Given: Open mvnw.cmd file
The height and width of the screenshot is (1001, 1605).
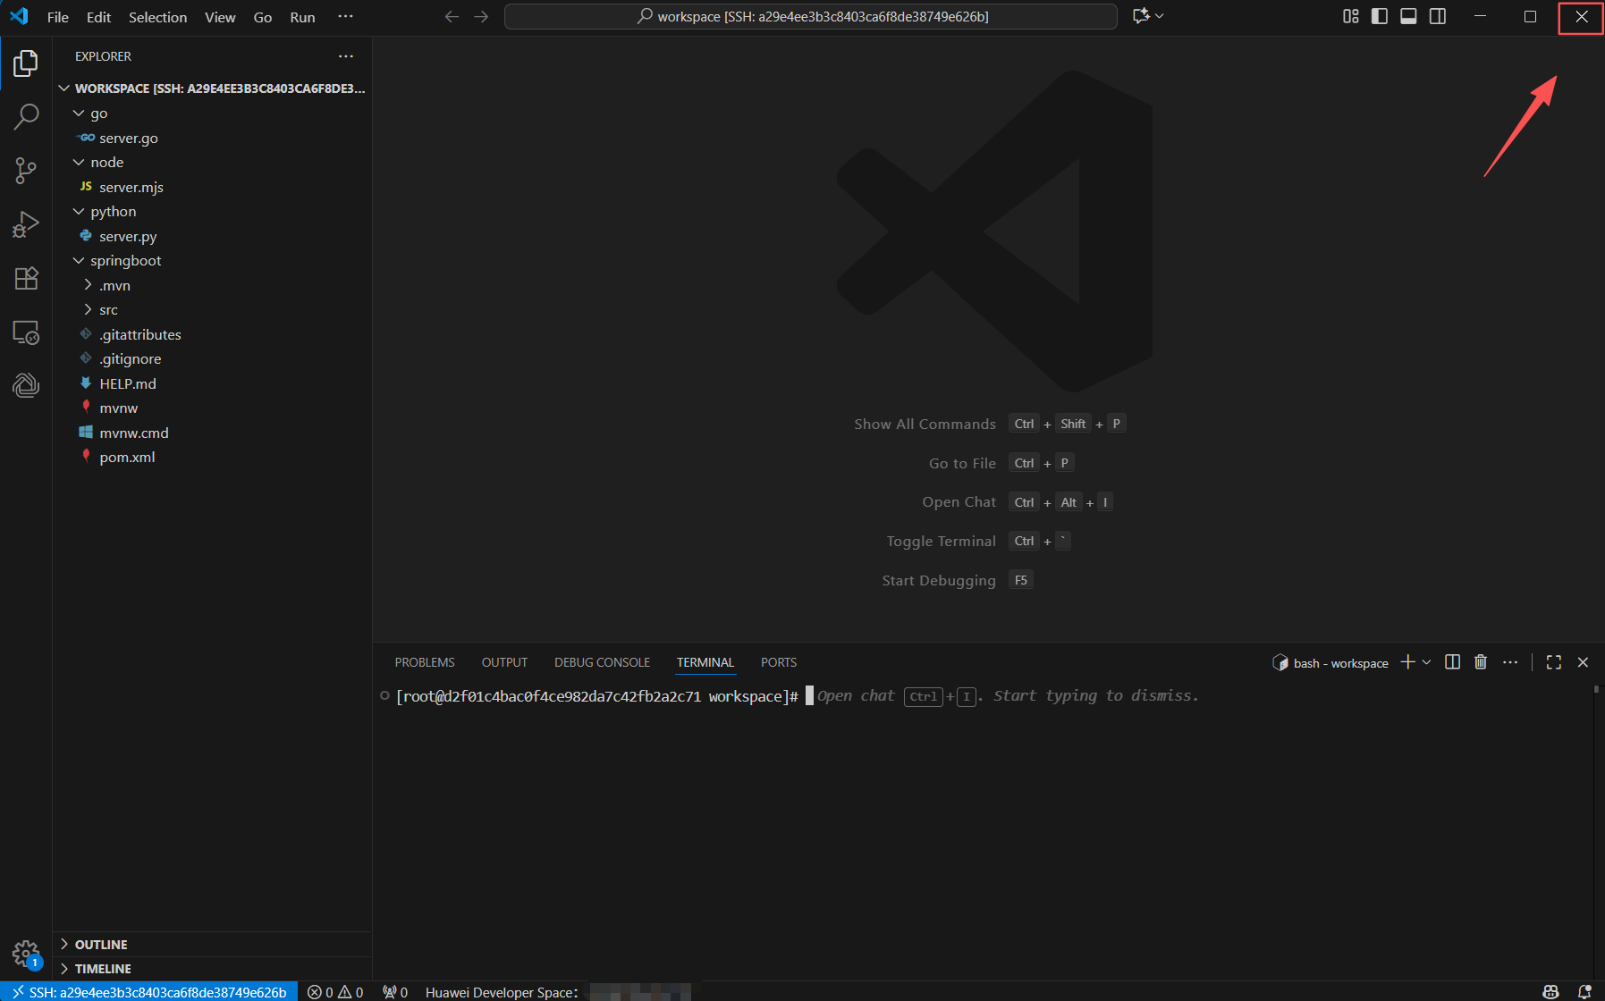Looking at the screenshot, I should coord(213,433).
